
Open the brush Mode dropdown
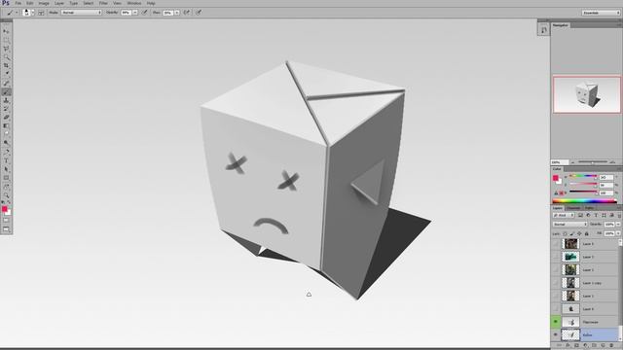[x=81, y=13]
